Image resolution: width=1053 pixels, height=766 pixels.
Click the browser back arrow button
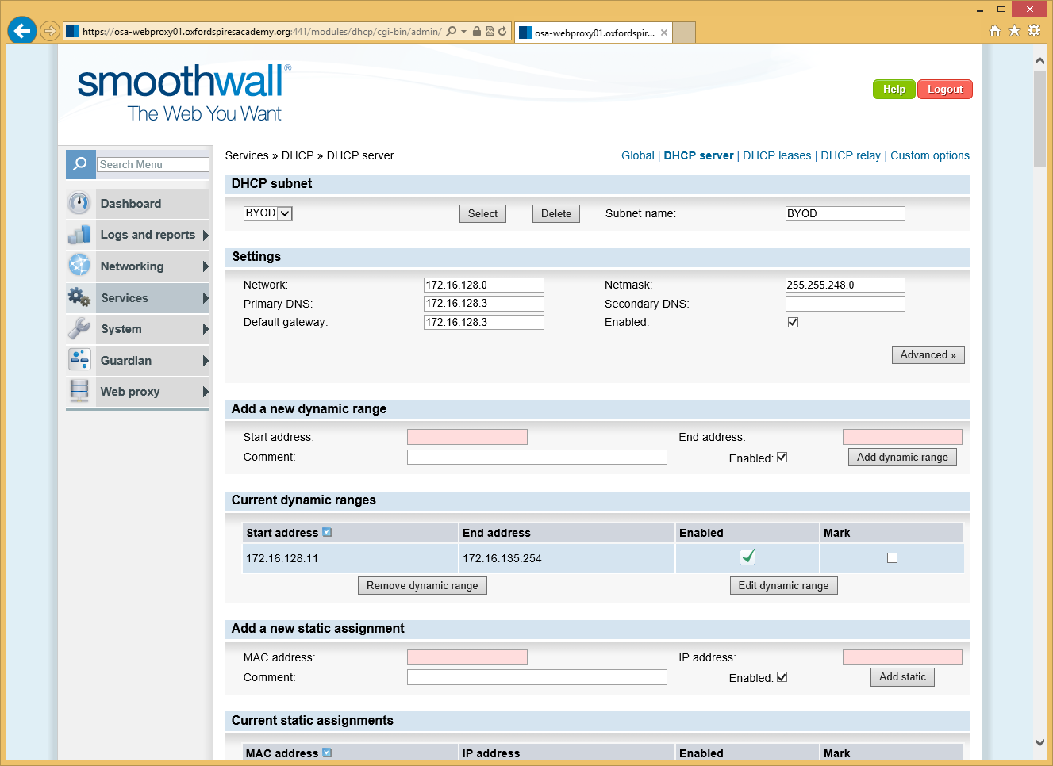tap(22, 31)
